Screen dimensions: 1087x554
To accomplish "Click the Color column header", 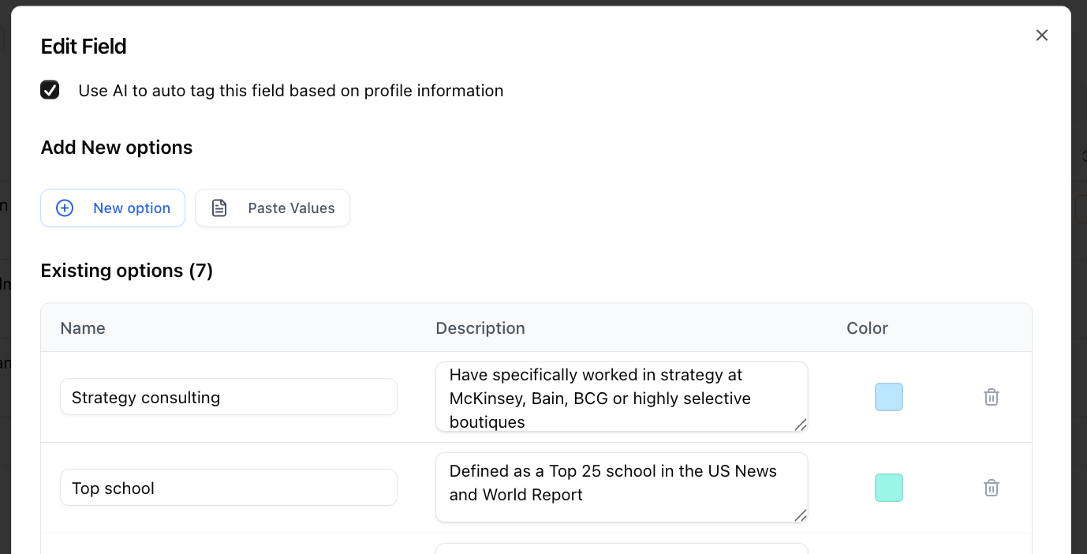I will click(868, 328).
